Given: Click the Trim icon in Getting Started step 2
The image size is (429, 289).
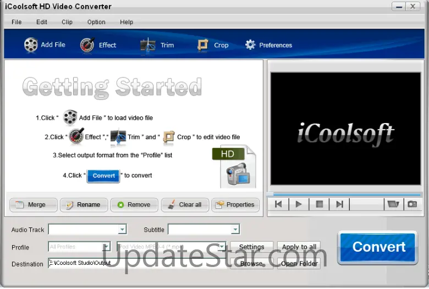Looking at the screenshot, I should (x=118, y=136).
